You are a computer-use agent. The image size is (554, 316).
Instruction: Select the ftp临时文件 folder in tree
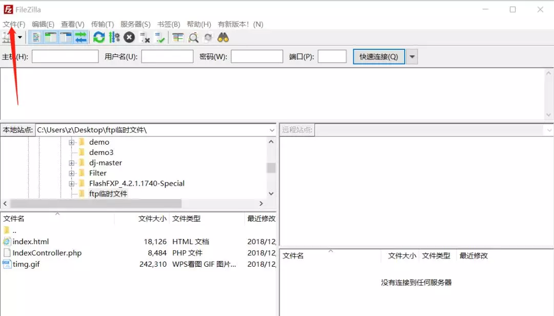click(x=108, y=194)
